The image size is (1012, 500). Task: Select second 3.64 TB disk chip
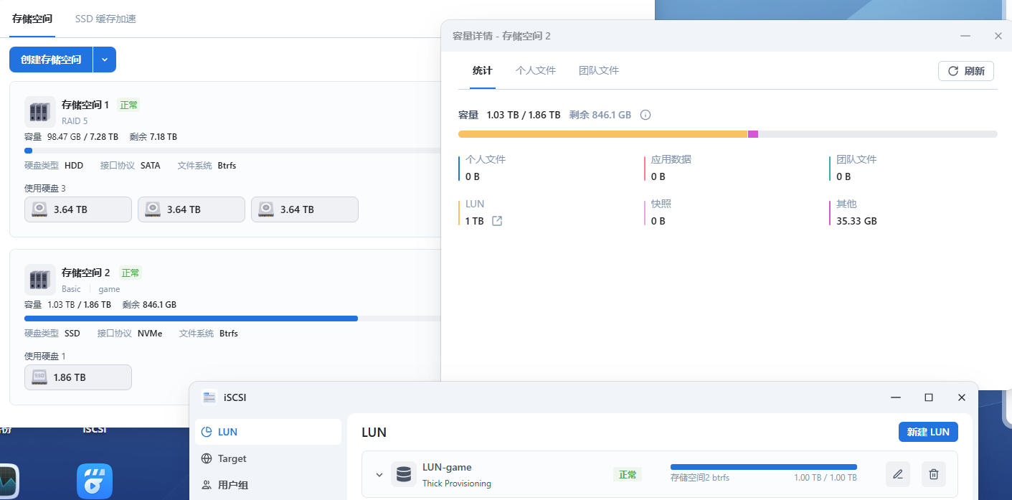click(x=191, y=209)
